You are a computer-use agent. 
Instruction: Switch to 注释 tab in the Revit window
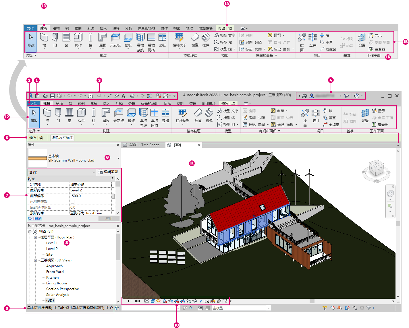119,104
